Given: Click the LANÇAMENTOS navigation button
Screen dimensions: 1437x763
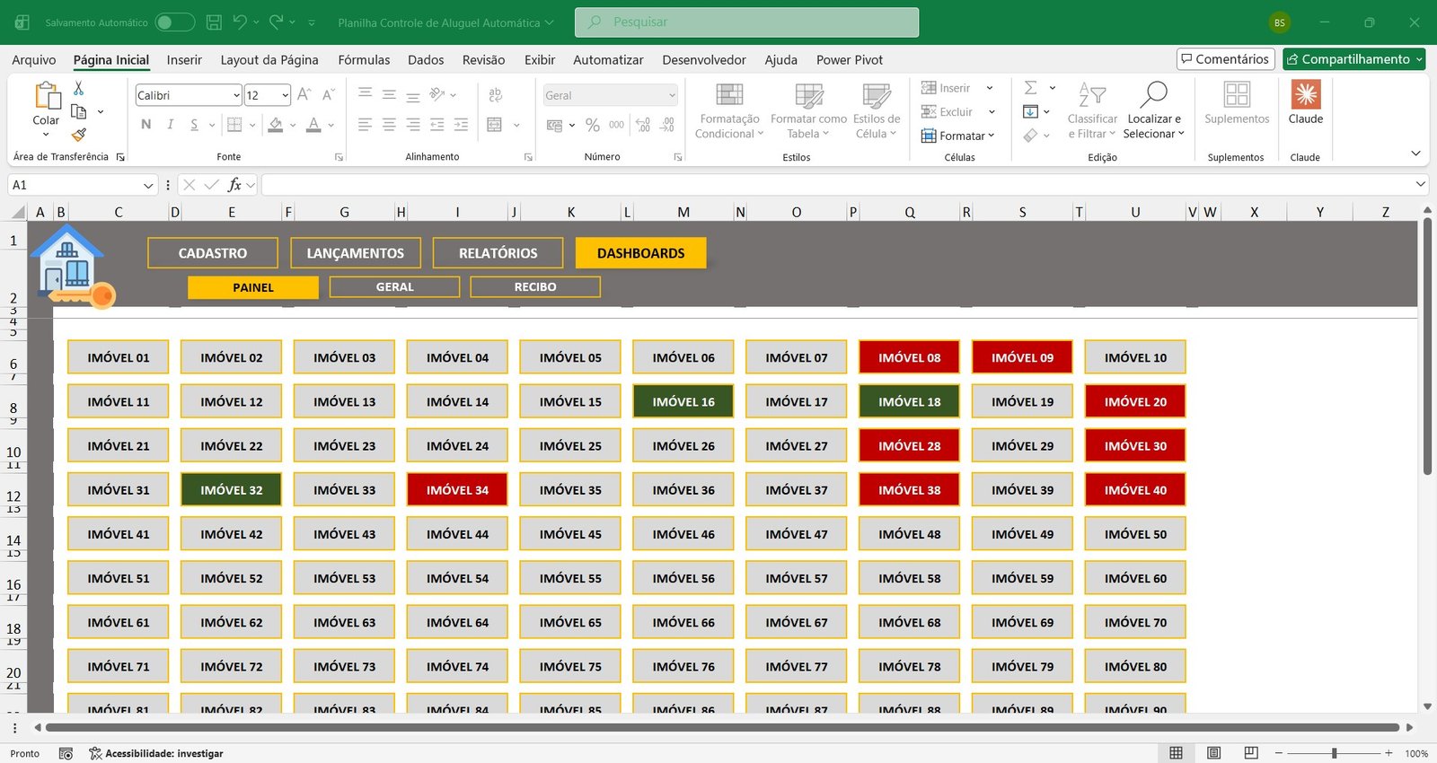Looking at the screenshot, I should tap(356, 253).
